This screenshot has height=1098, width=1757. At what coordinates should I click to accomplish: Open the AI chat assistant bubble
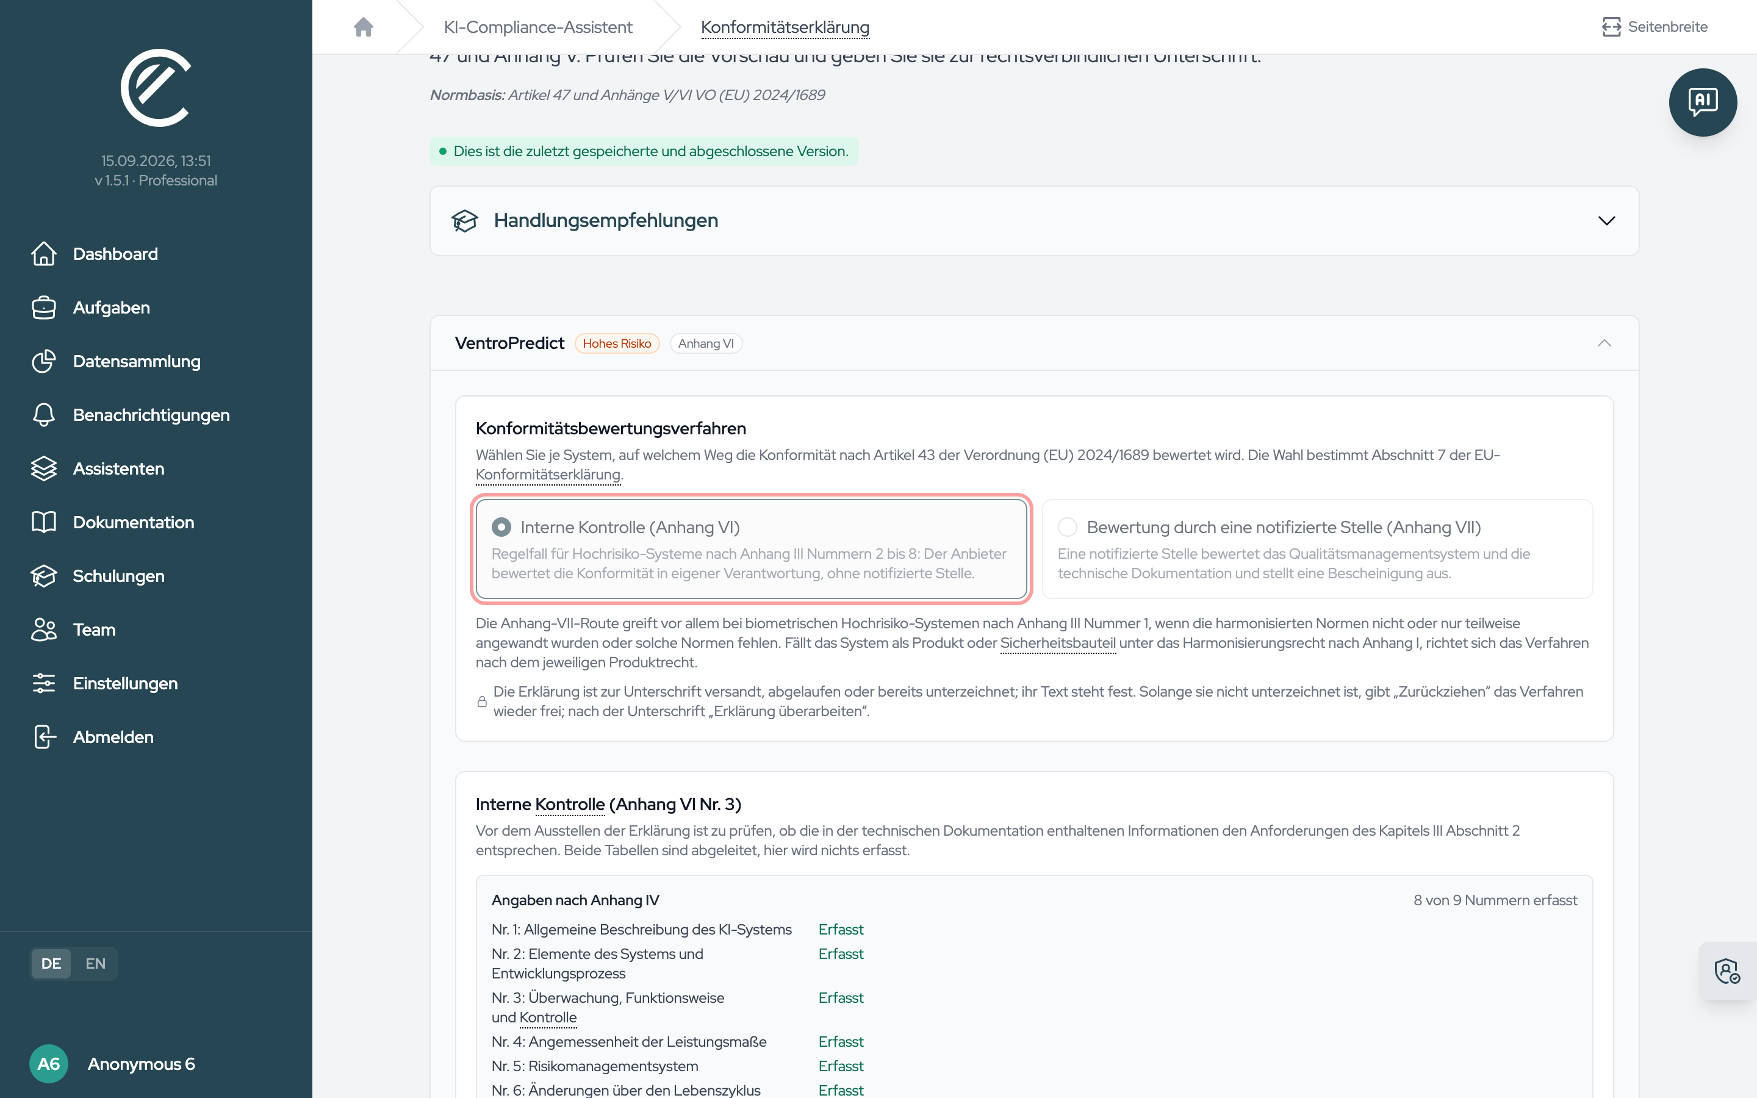tap(1703, 102)
